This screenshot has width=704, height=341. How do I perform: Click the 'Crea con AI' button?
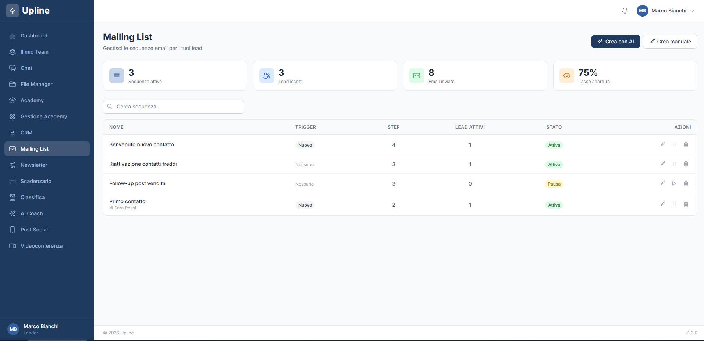[615, 41]
